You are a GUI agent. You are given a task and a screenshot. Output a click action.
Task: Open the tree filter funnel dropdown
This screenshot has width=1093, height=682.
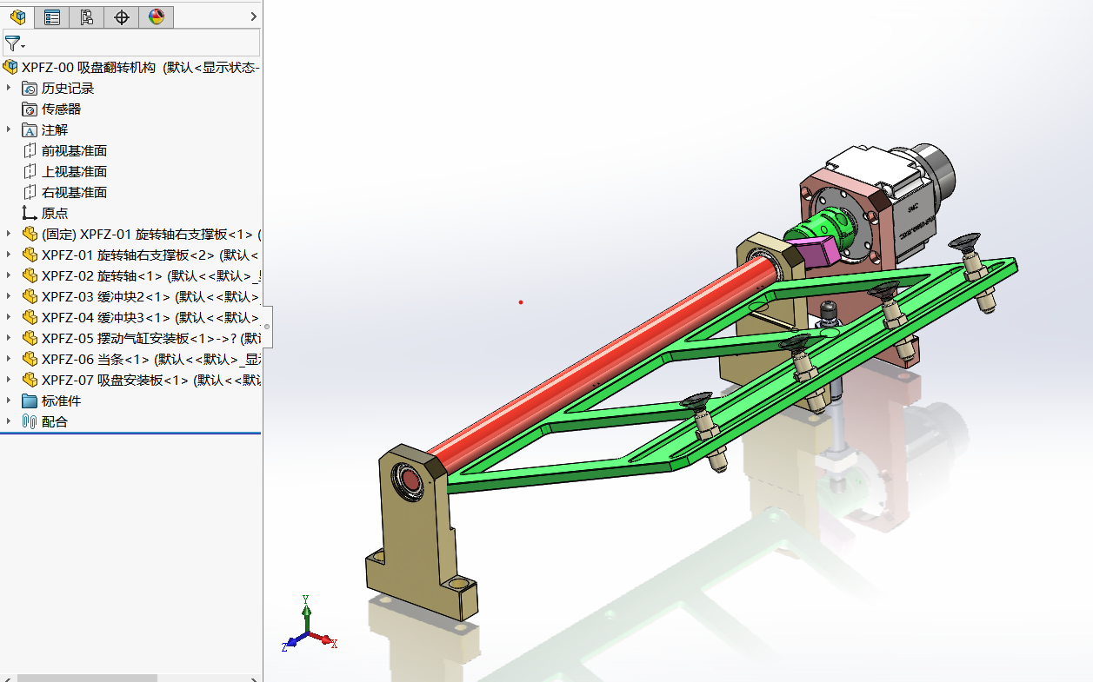tap(15, 43)
